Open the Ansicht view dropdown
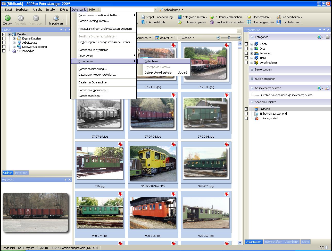The height and width of the screenshot is (251, 332). (x=164, y=38)
